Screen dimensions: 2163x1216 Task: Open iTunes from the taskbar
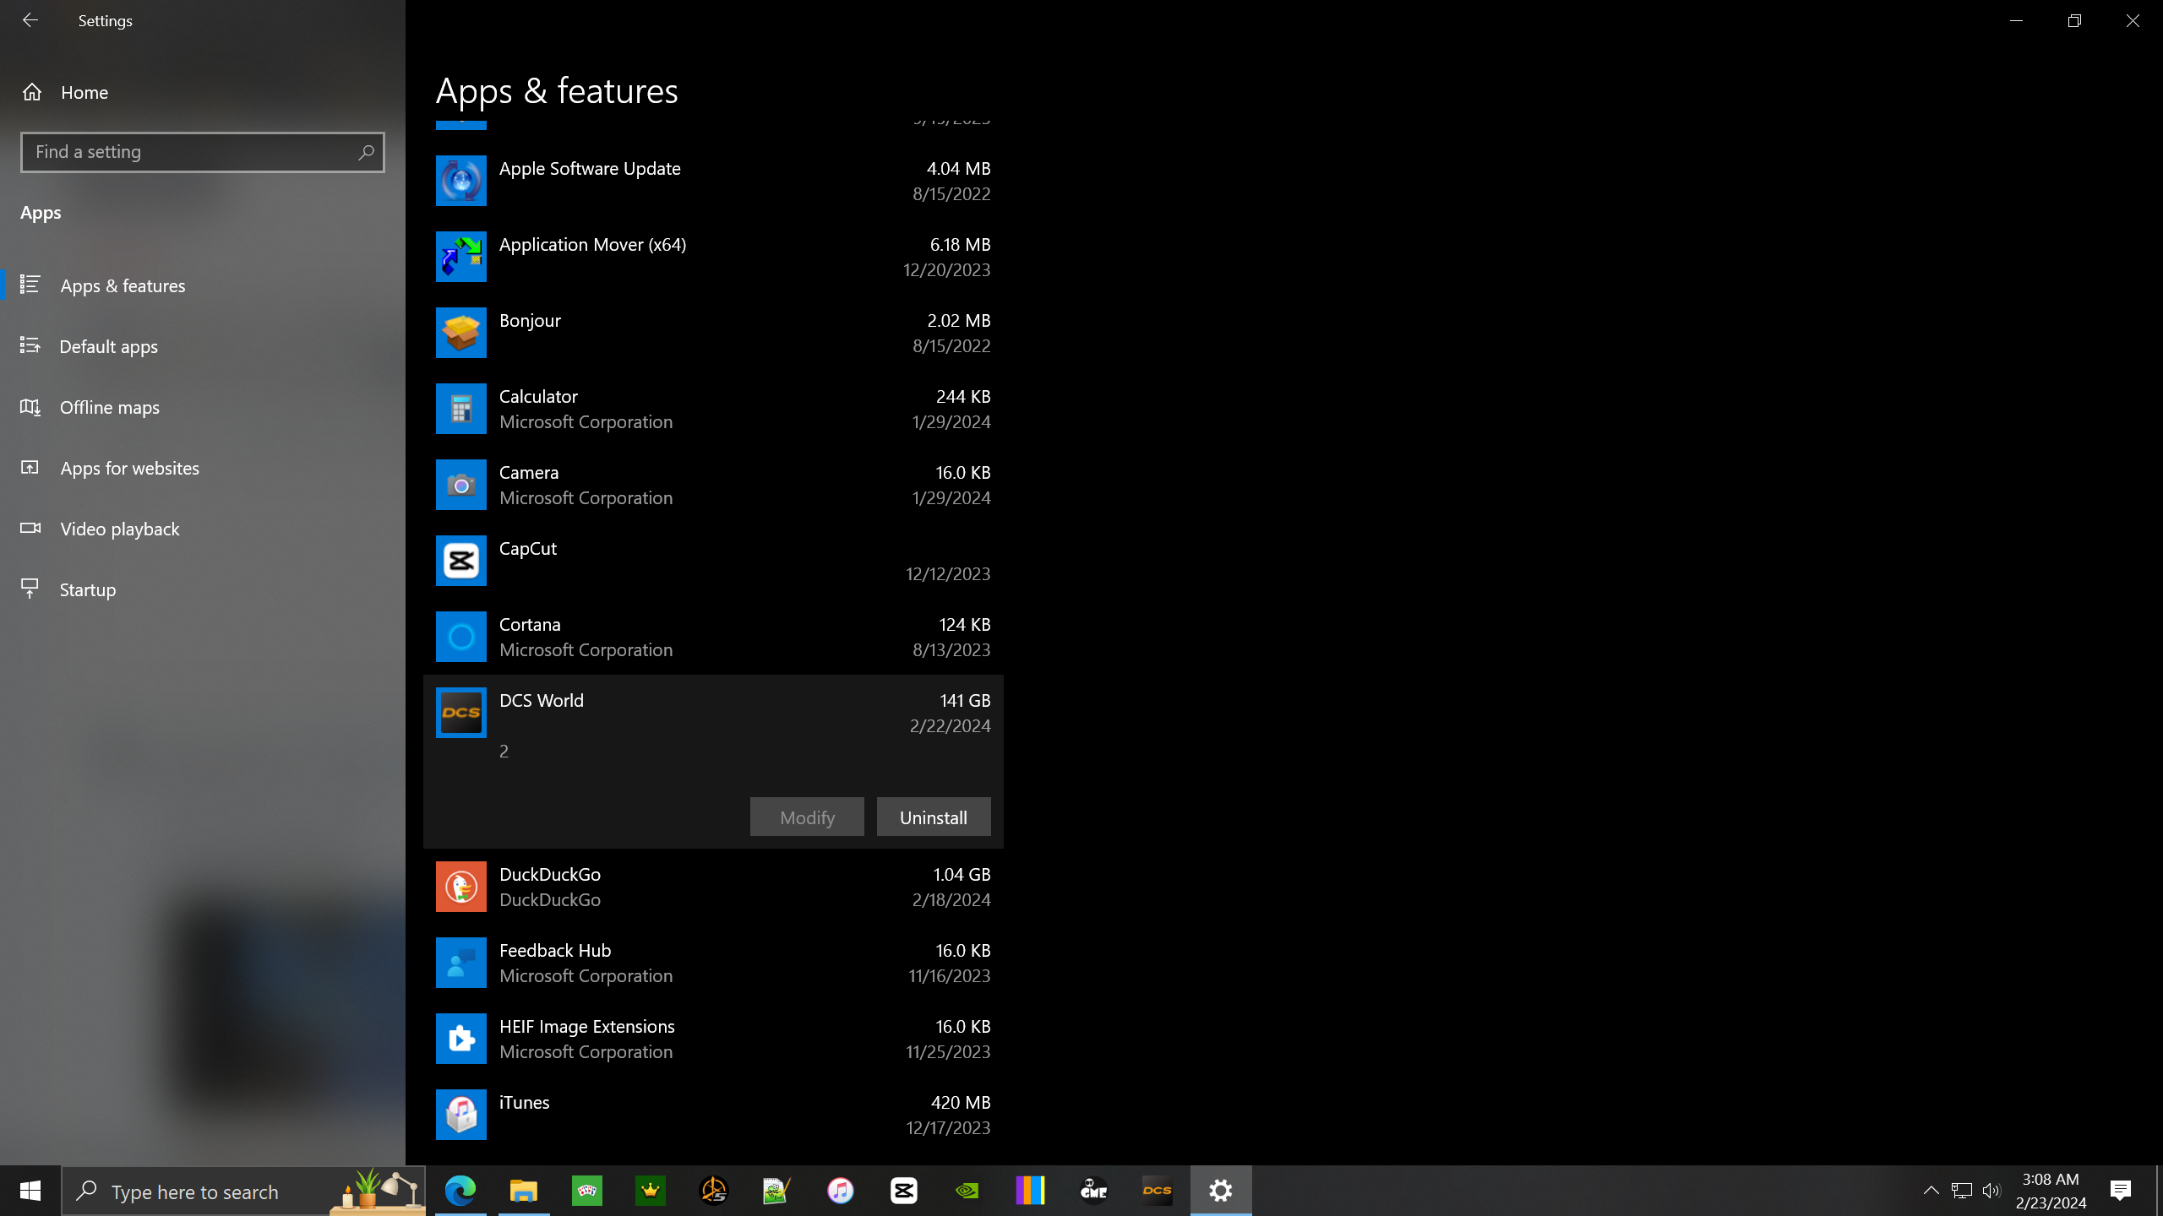point(841,1191)
